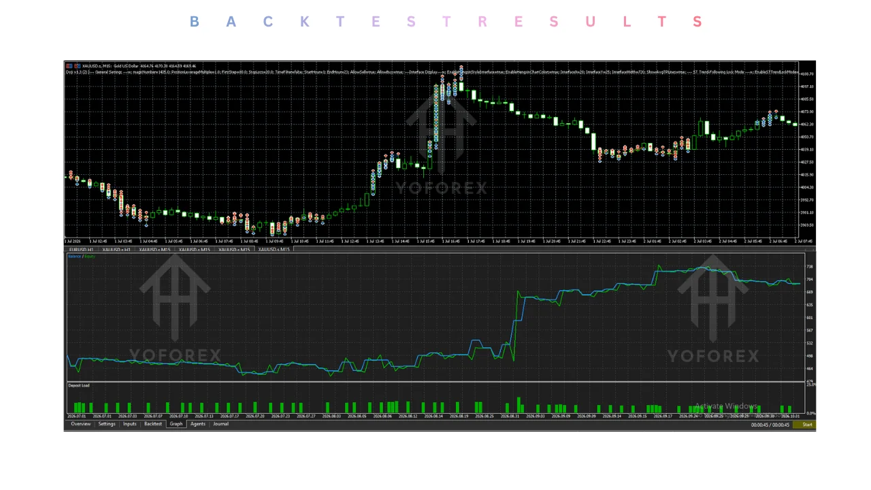Open the Overview tab
The width and height of the screenshot is (871, 490).
(x=80, y=424)
